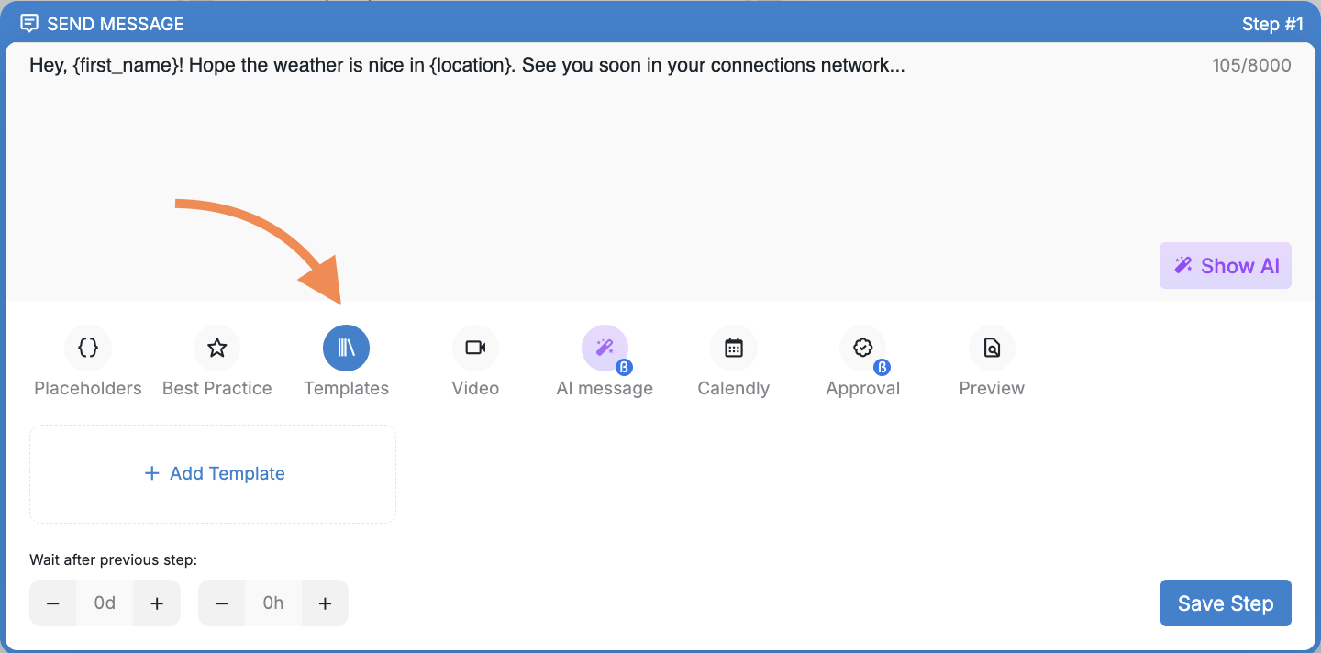Increase the wait hours value

pyautogui.click(x=325, y=603)
